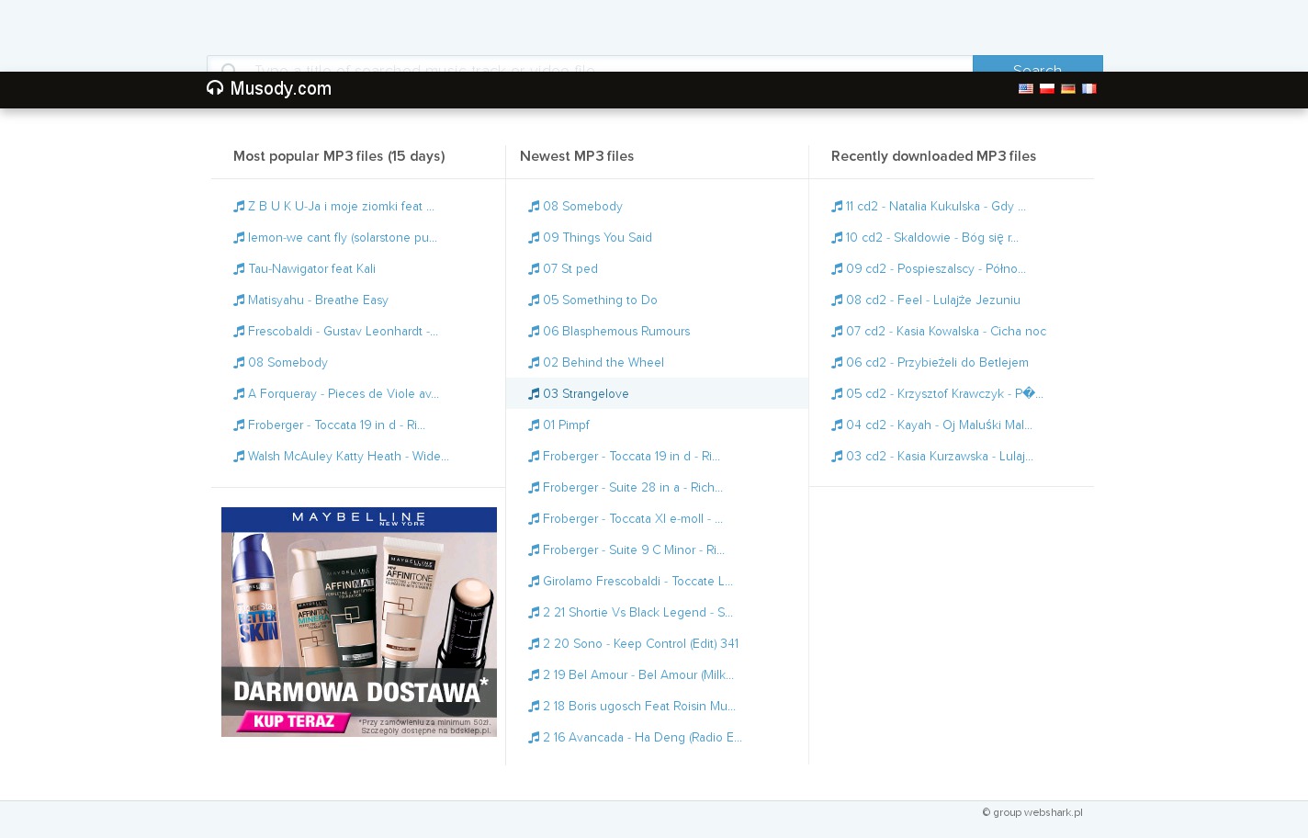Choose the German flag language icon

(1067, 89)
